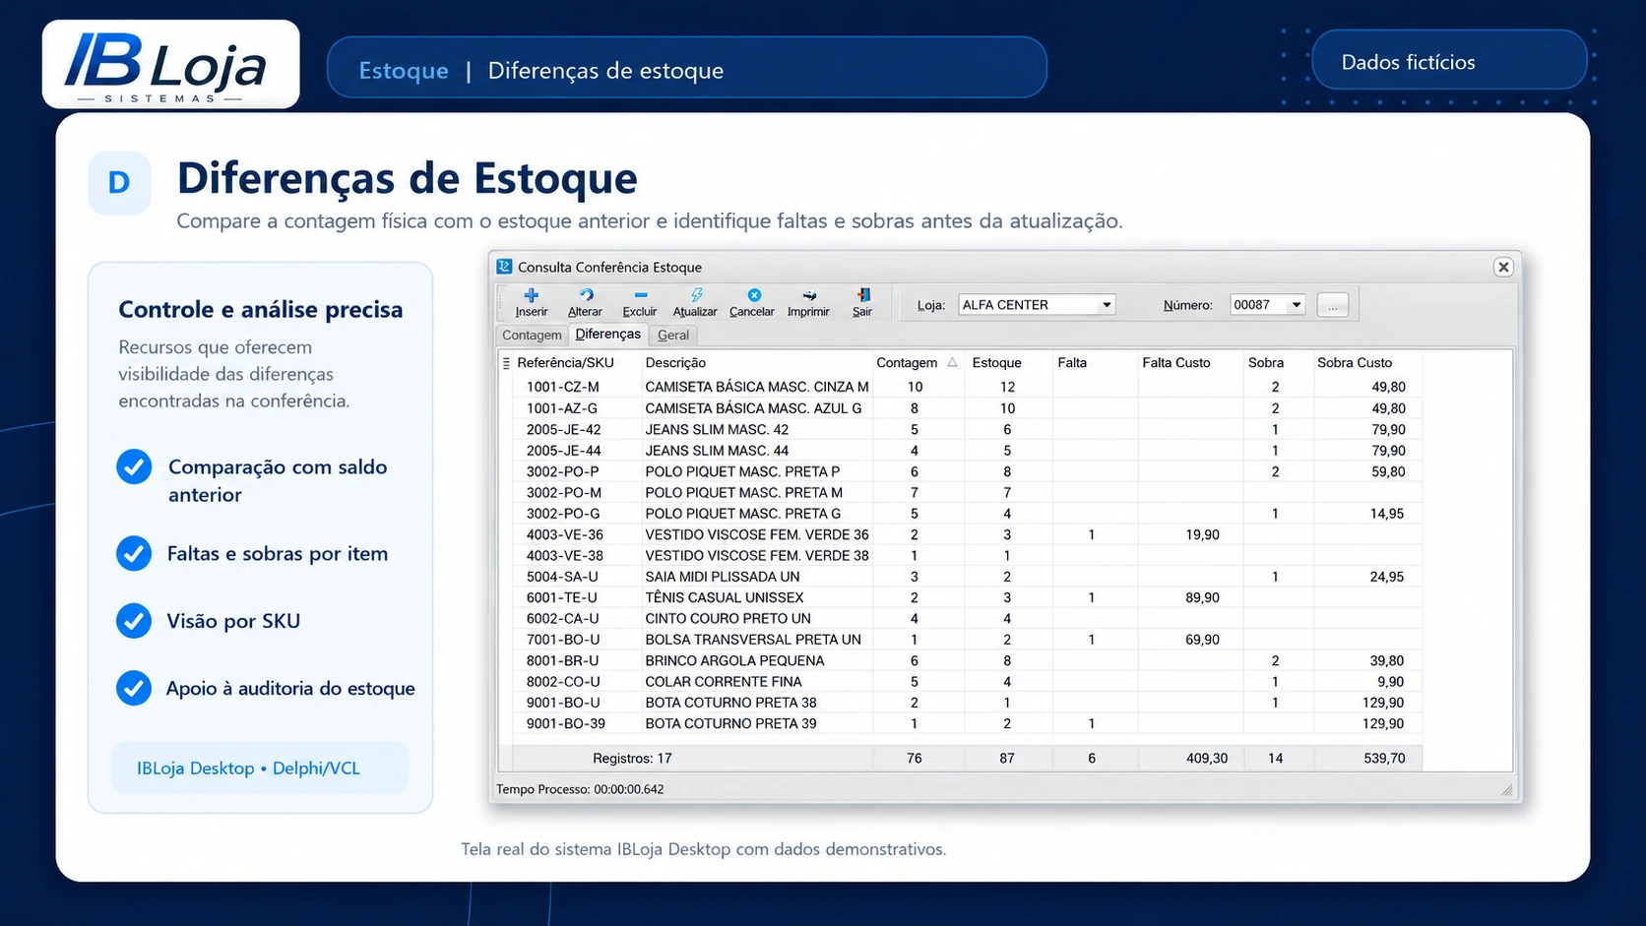Click the grid column selector icon
Image resolution: width=1646 pixels, height=926 pixels.
click(506, 363)
